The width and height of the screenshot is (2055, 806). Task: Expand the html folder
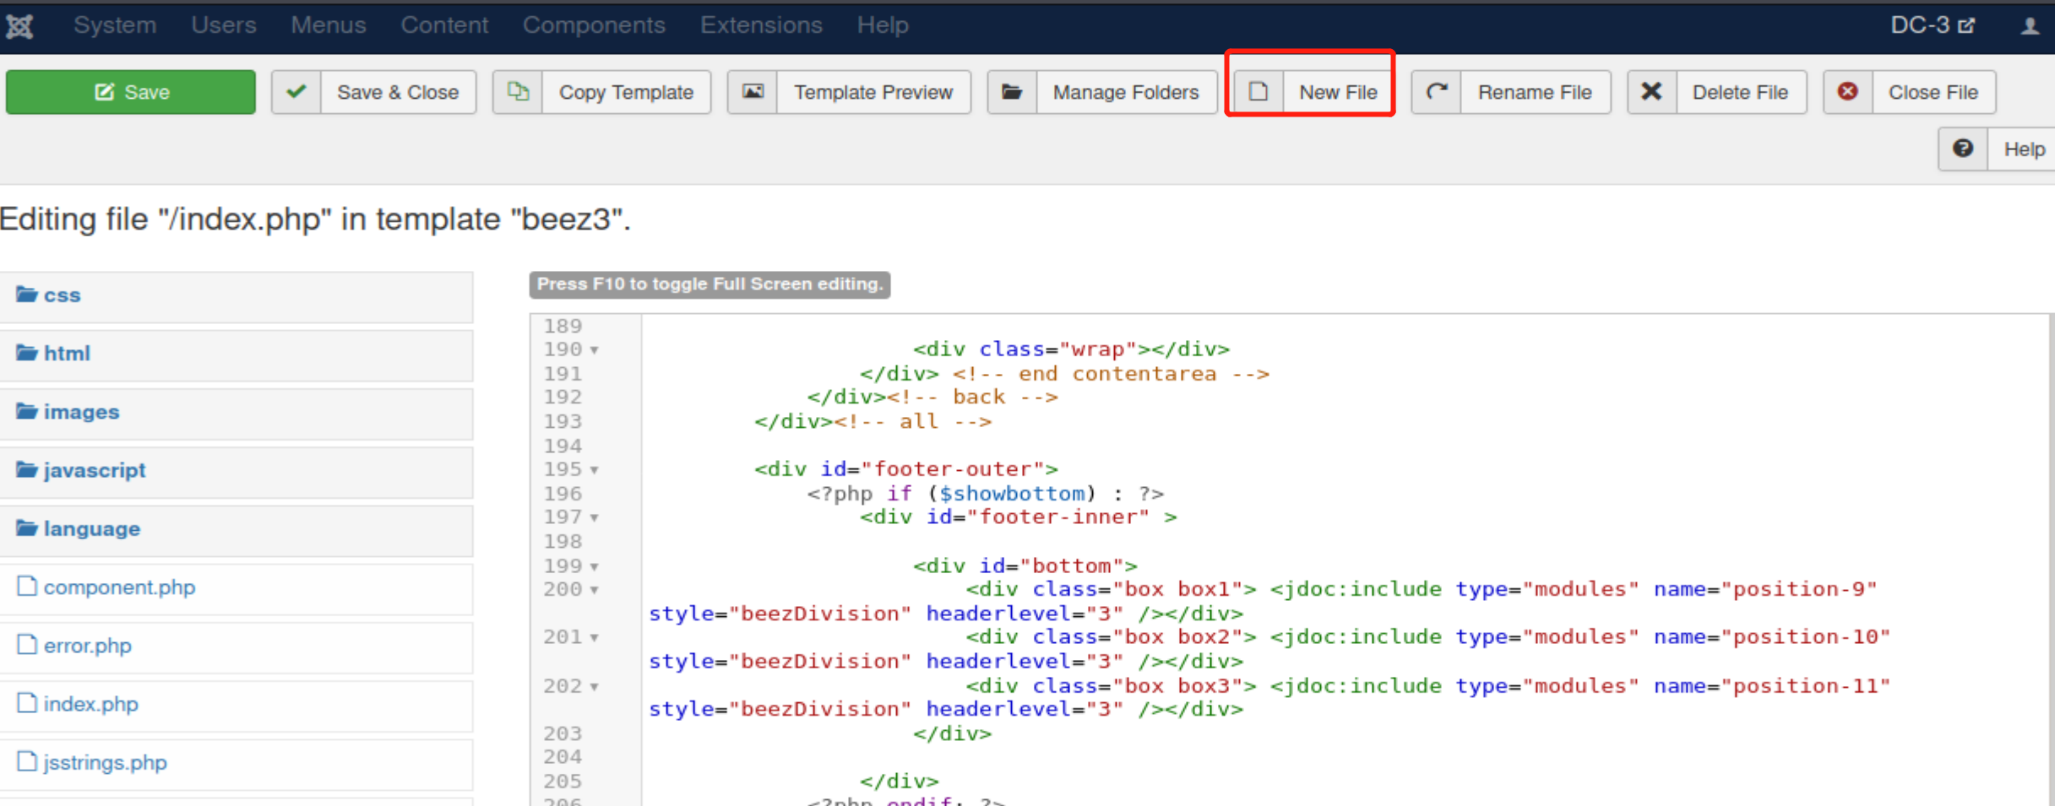tap(236, 354)
